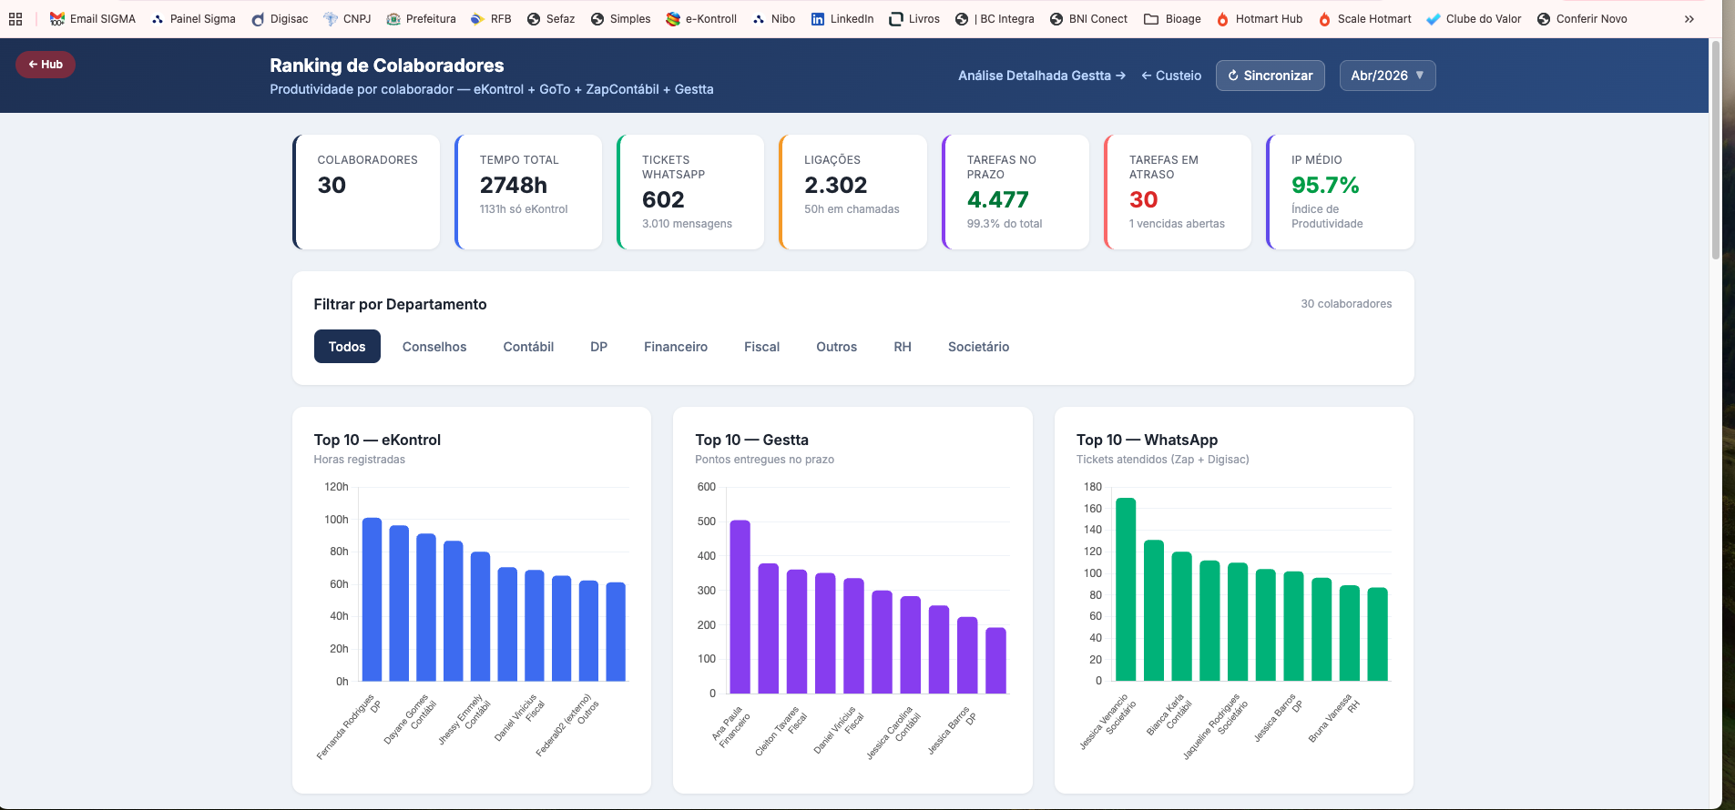Filter by Fiscal department

(x=761, y=347)
